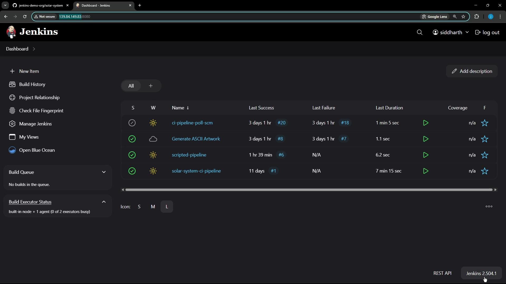Expand the Dashboard breadcrumb chevron

click(34, 49)
